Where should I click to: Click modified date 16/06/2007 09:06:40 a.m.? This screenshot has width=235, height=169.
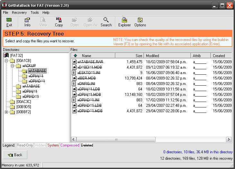(166, 73)
